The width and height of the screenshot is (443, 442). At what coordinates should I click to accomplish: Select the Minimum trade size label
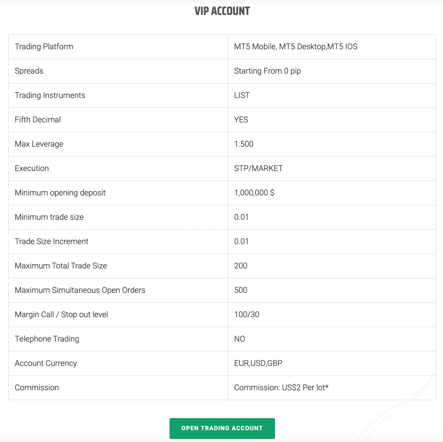coord(49,217)
